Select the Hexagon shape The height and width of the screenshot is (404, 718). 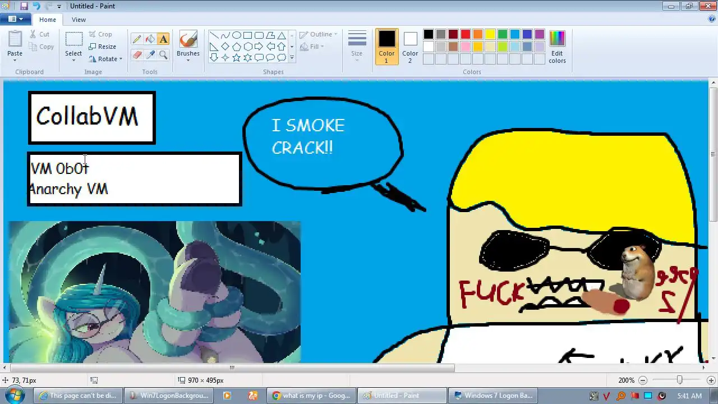tap(248, 47)
